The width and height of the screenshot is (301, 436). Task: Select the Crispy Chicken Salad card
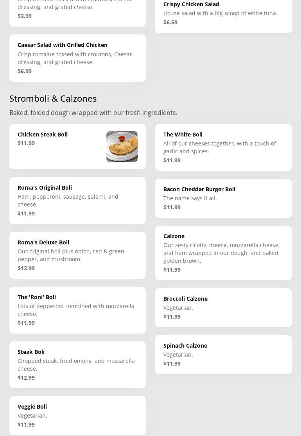(x=223, y=14)
